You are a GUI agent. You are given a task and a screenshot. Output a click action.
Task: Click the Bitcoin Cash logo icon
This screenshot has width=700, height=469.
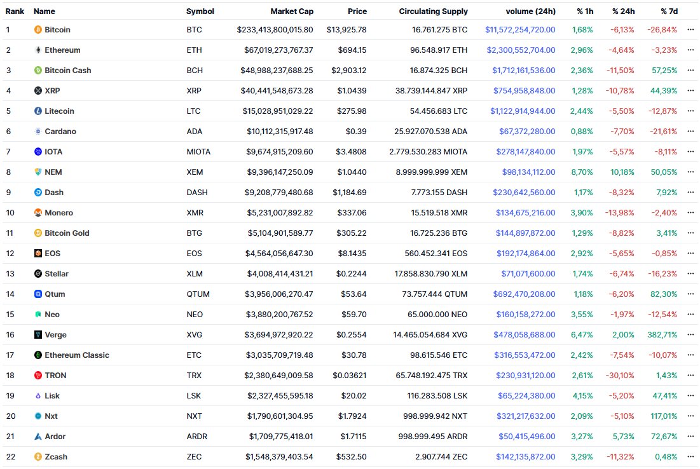point(38,70)
